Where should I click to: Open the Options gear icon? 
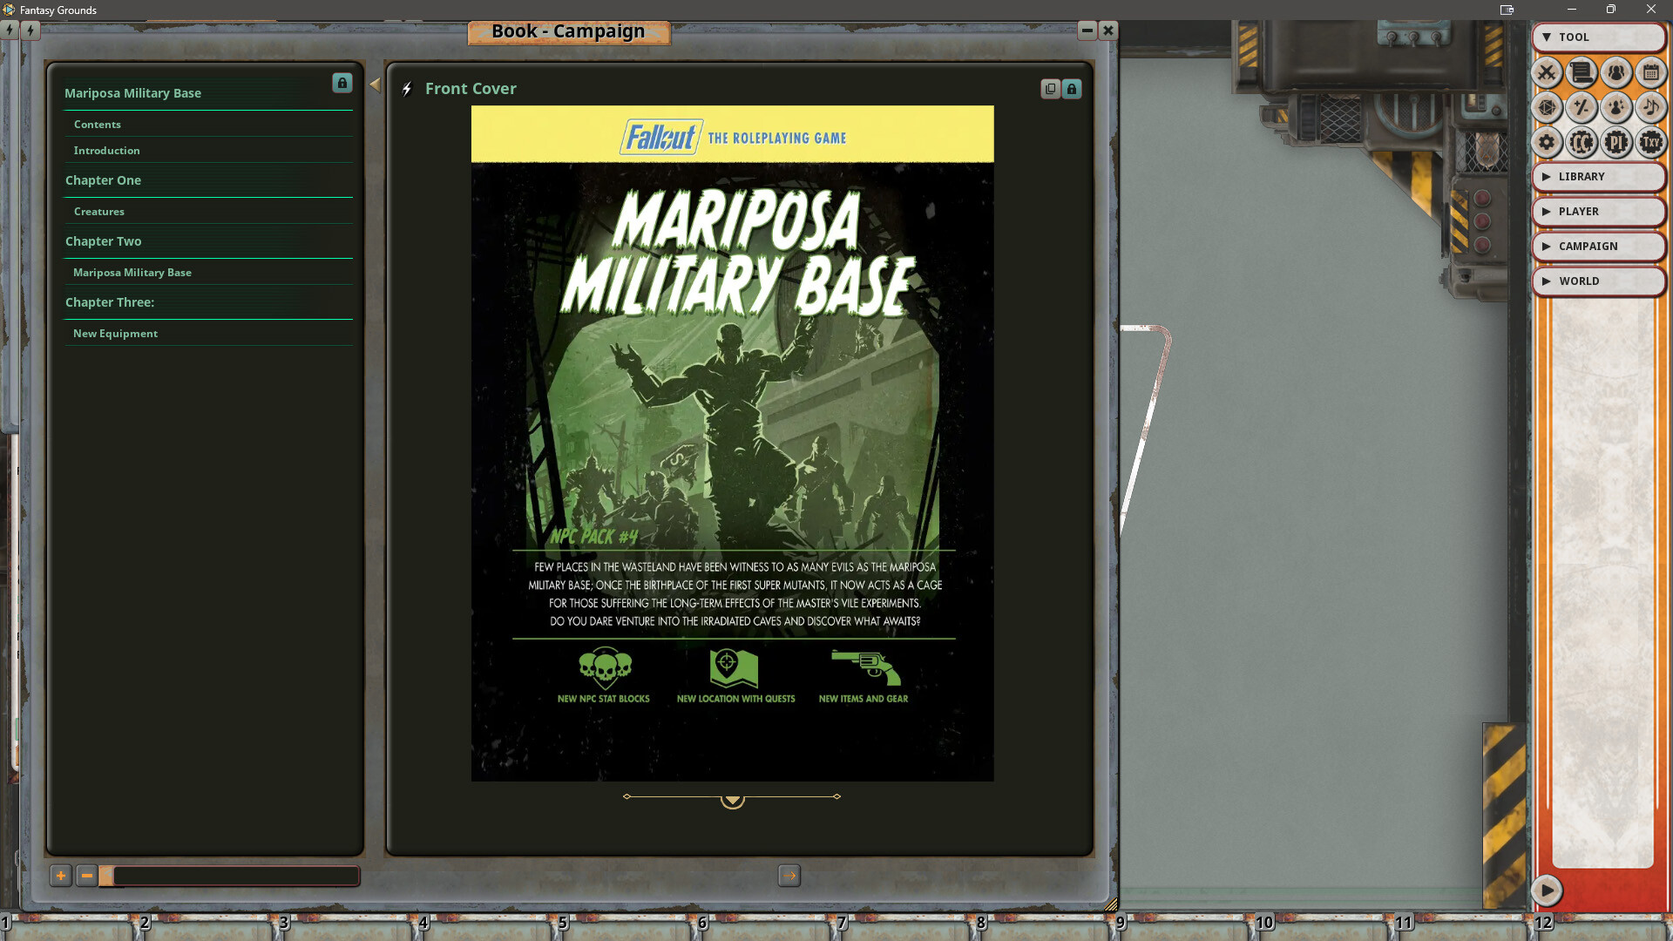1547,142
